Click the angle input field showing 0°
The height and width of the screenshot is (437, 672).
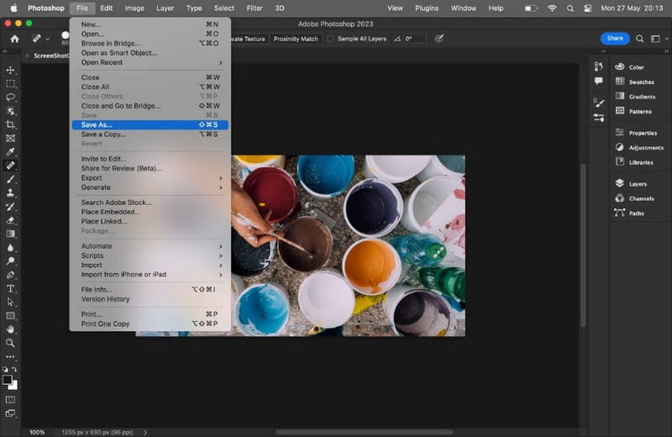(414, 39)
